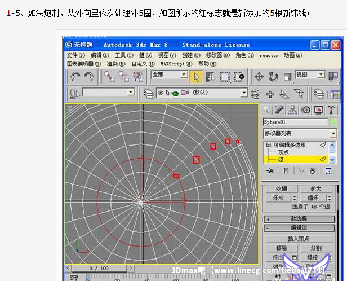The height and width of the screenshot is (281, 347).
Task: Click the 移除 button
Action: click(282, 248)
